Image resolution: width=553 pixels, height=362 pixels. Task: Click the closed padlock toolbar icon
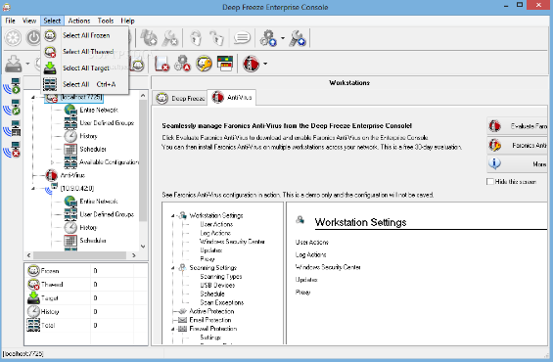[x=196, y=38]
